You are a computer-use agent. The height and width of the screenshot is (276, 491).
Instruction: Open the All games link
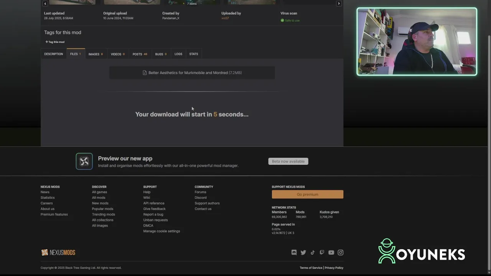pyautogui.click(x=99, y=192)
